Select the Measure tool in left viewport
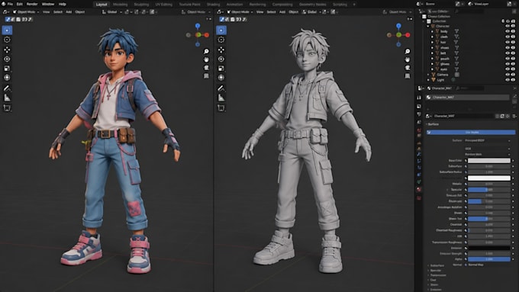Viewport: 519px width, 292px height. tap(7, 98)
